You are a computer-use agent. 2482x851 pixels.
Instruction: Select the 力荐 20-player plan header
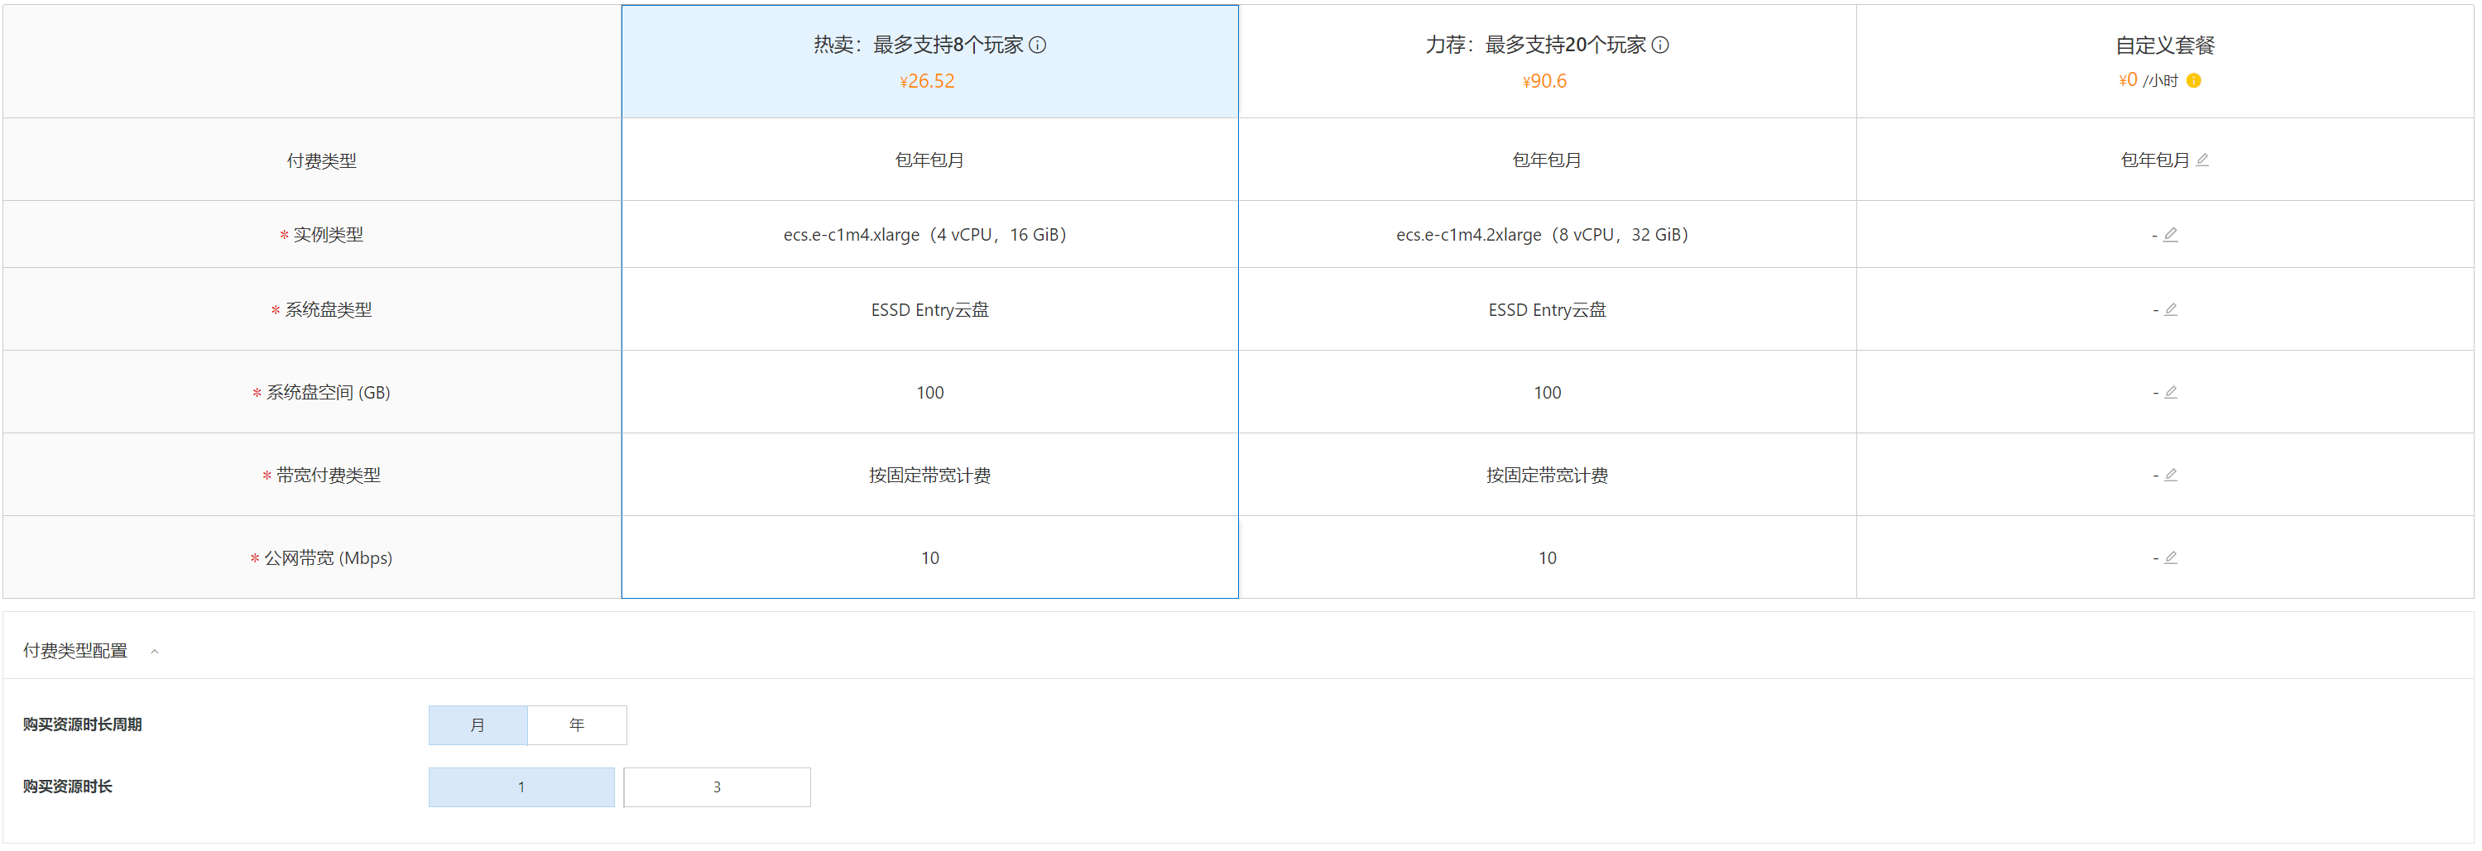[x=1535, y=45]
